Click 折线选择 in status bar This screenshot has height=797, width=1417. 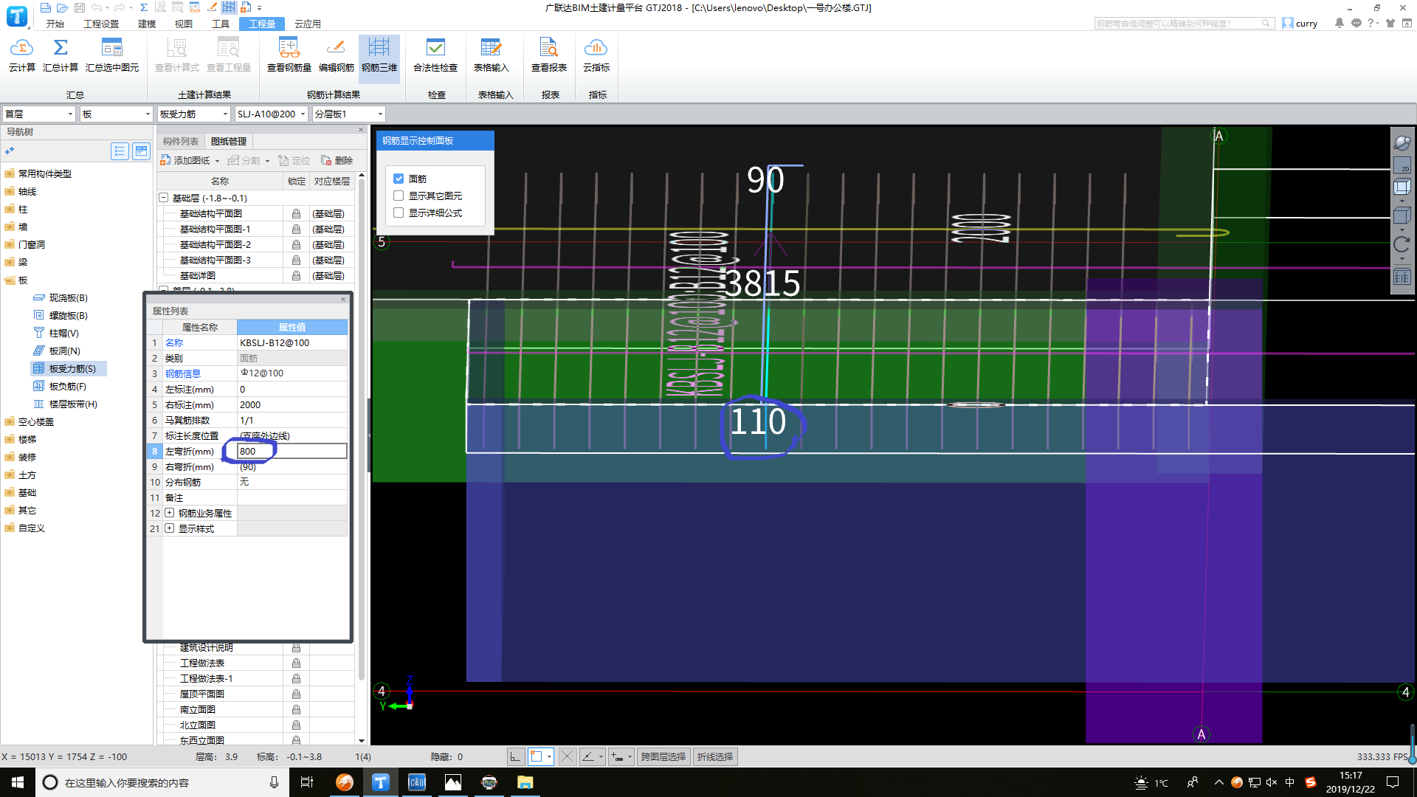[x=715, y=756]
